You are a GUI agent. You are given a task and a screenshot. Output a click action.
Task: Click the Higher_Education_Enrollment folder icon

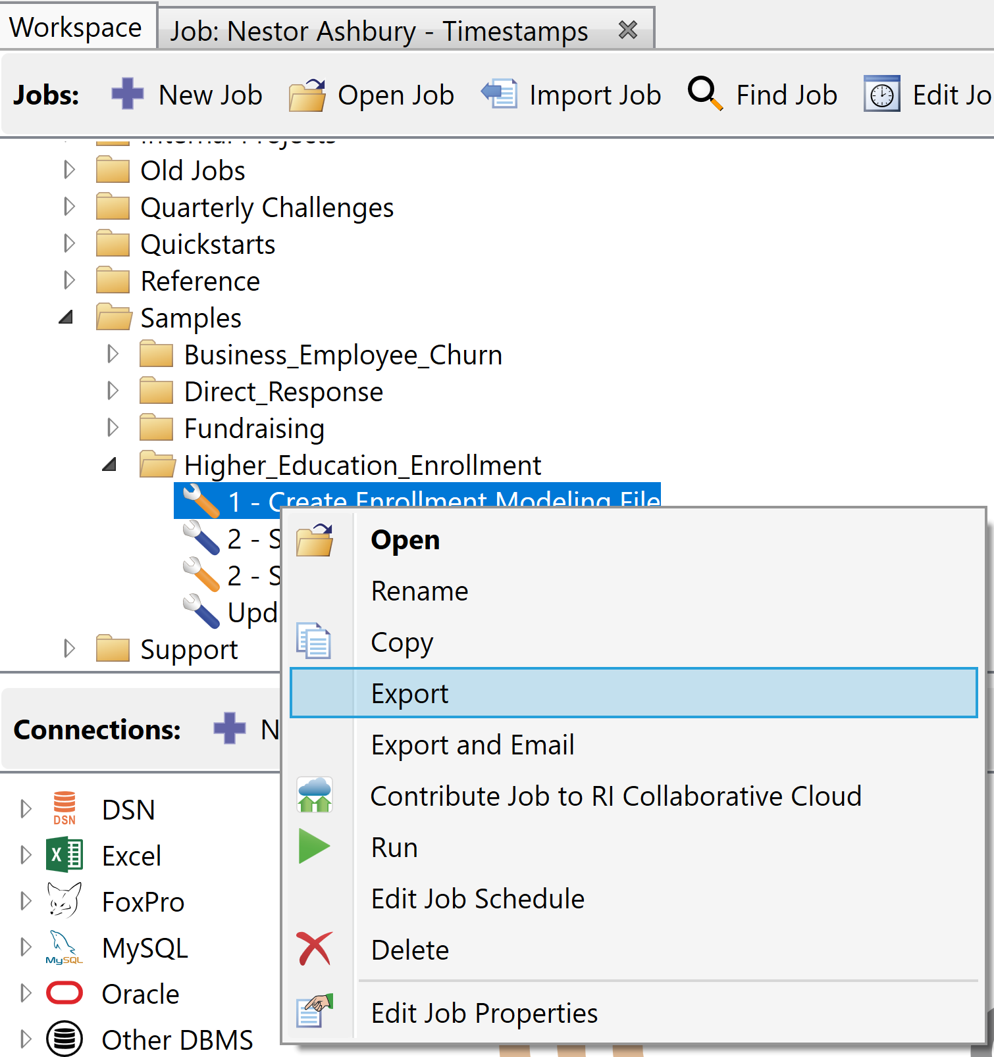tap(157, 464)
